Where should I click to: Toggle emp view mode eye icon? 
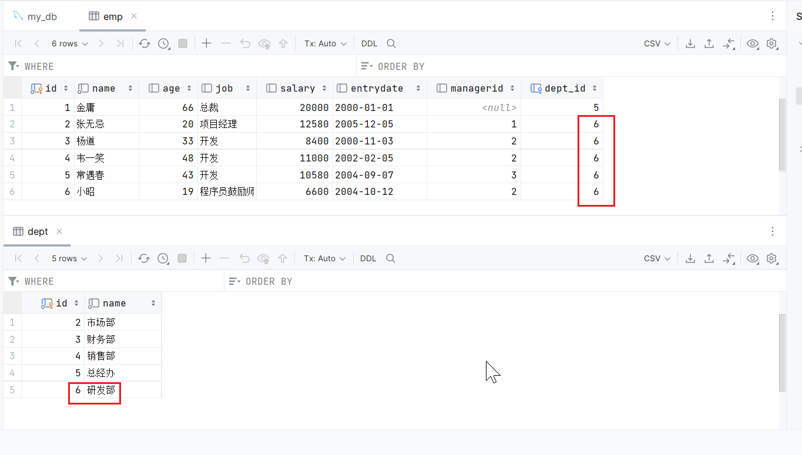click(x=753, y=43)
